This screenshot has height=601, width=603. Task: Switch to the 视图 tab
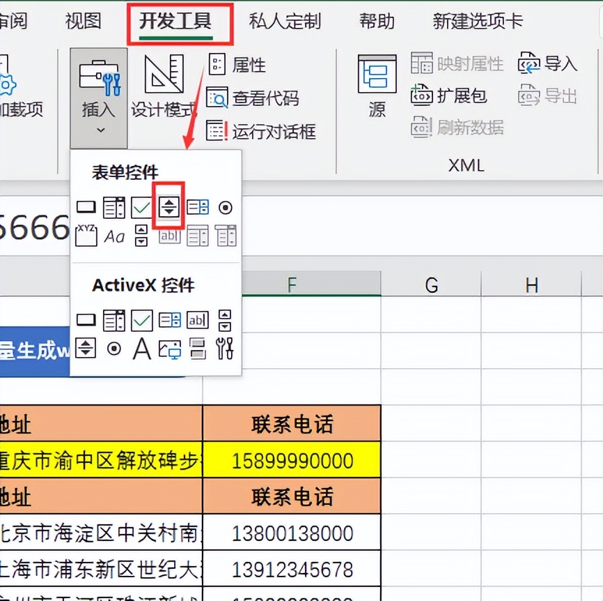click(83, 21)
